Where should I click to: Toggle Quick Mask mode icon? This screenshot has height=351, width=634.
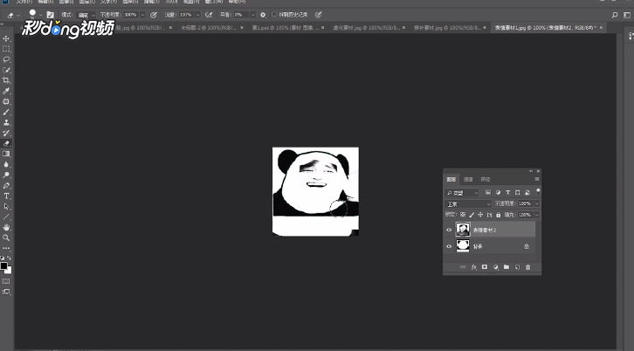click(6, 281)
